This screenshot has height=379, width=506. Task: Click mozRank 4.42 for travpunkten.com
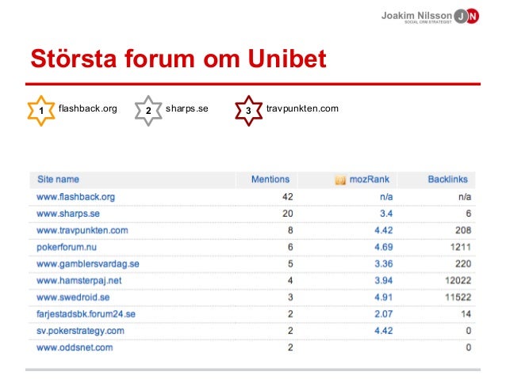[x=383, y=230]
